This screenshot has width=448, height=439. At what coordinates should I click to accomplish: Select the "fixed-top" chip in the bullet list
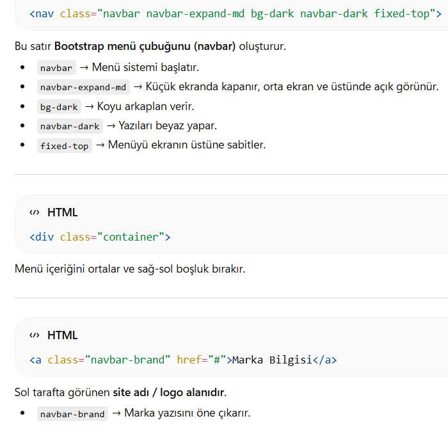tap(64, 146)
